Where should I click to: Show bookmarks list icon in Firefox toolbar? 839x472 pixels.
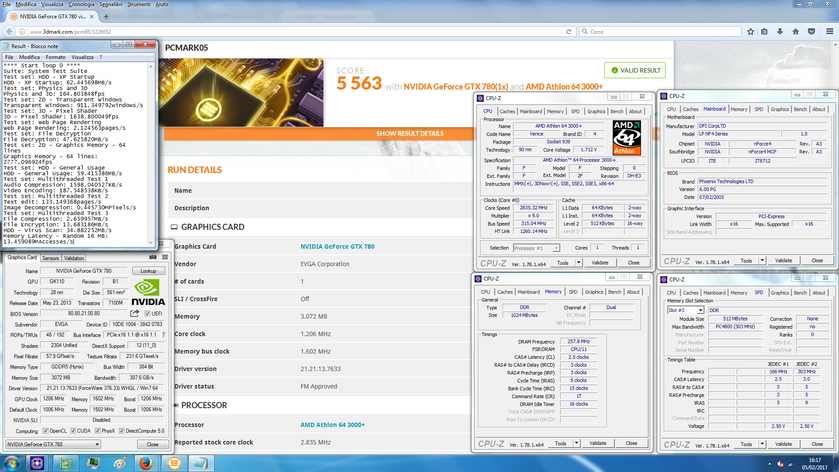click(x=764, y=31)
